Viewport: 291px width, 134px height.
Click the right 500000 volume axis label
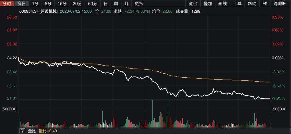(x=279, y=109)
